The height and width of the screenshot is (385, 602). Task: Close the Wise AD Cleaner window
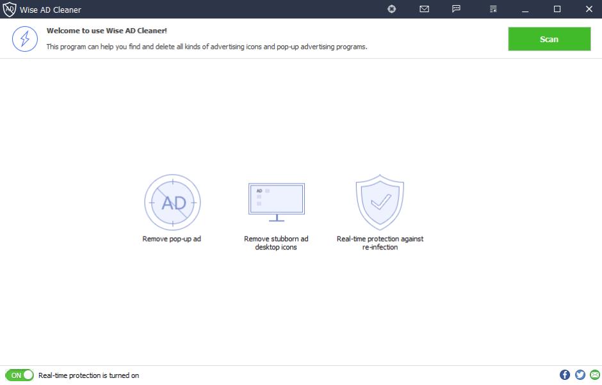click(589, 9)
